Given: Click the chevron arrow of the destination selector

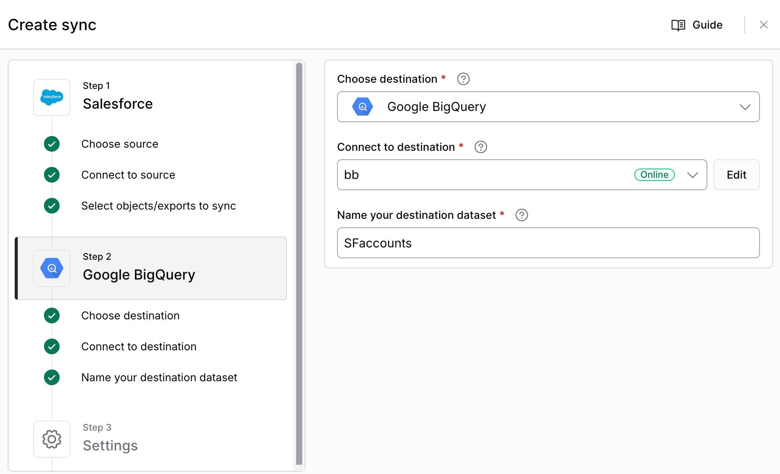Looking at the screenshot, I should (745, 107).
